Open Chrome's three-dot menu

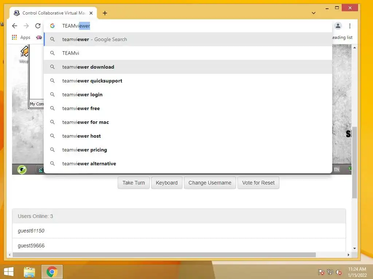coord(350,26)
